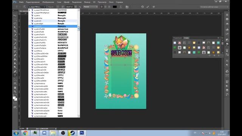Select the Eyedropper tool

pos(15,36)
